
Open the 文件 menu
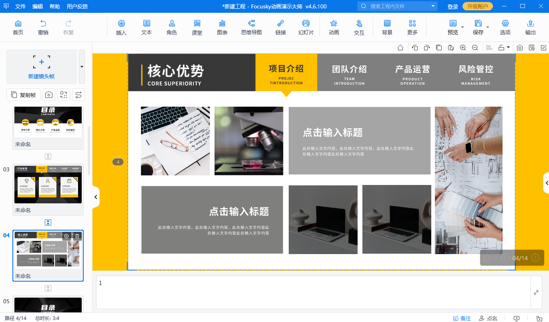pos(20,6)
